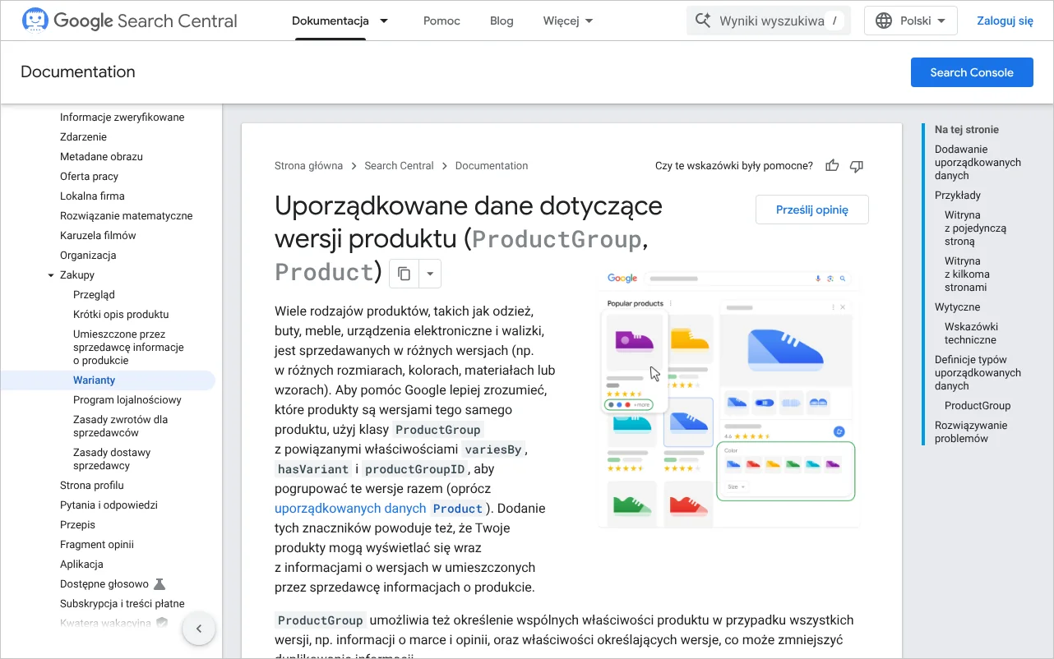Viewport: 1054px width, 659px height.
Task: Collapse the Zakupy section in the sidebar
Action: (x=51, y=275)
